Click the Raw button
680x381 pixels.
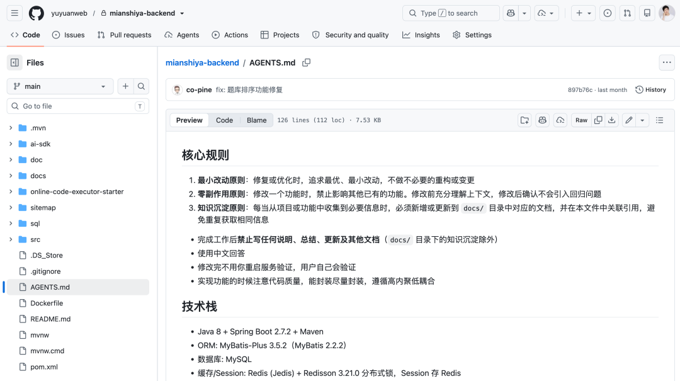tap(581, 120)
